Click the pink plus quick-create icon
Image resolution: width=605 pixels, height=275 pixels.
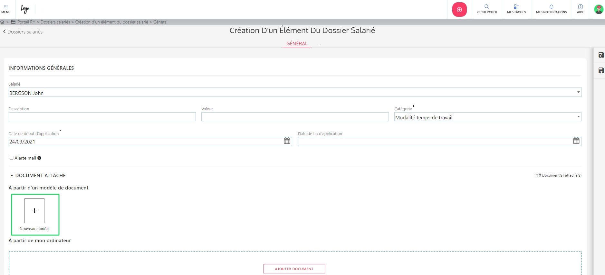pos(459,10)
